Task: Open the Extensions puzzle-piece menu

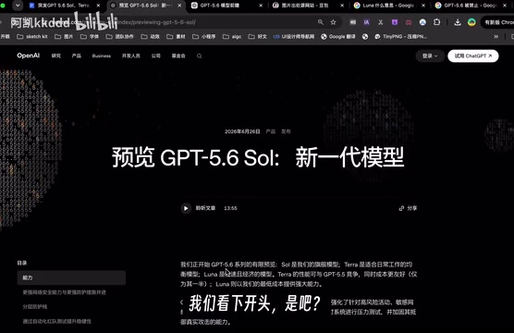Action: (437, 22)
